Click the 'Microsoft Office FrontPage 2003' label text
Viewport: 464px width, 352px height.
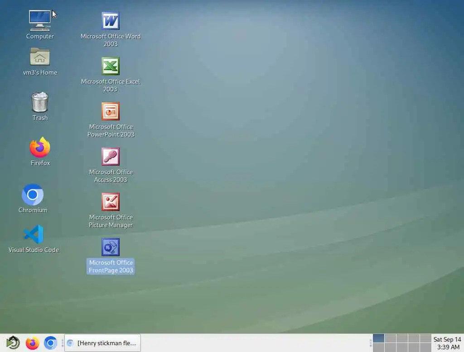point(111,266)
